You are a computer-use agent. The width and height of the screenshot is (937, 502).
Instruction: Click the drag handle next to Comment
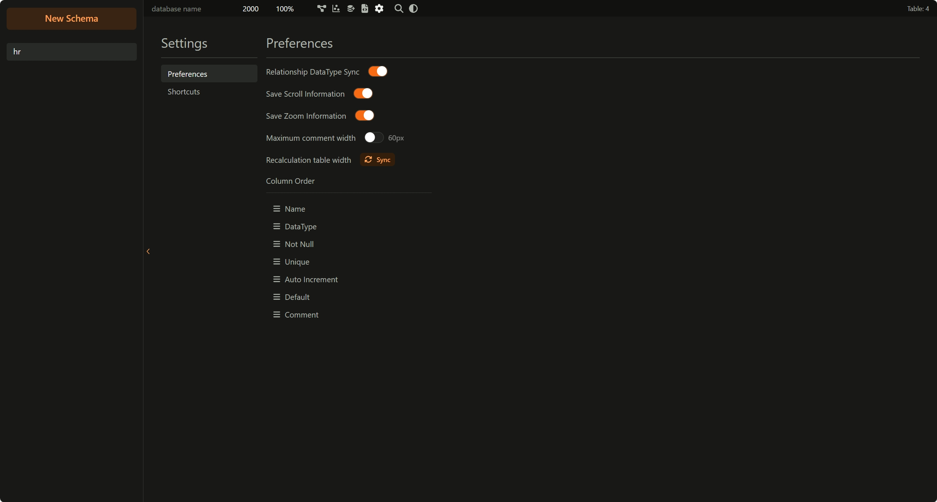pyautogui.click(x=277, y=315)
